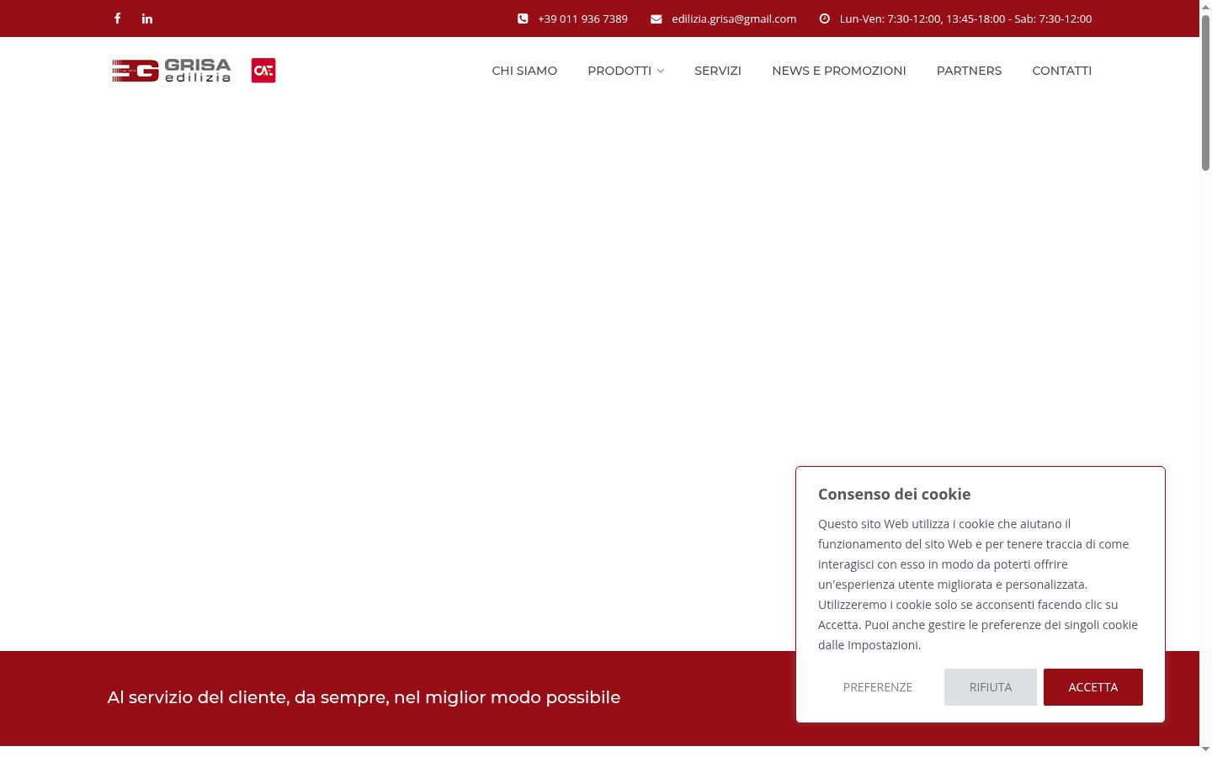Navigate to the Partners page
1212x757 pixels.
[x=969, y=71]
